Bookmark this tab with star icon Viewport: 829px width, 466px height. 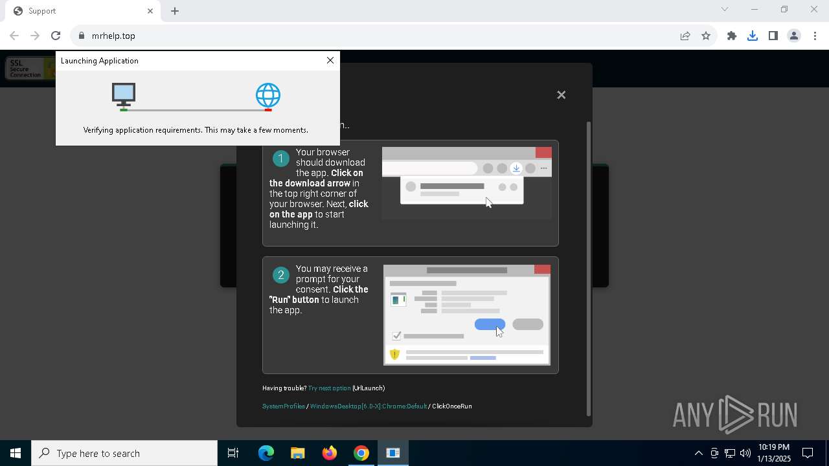706,36
